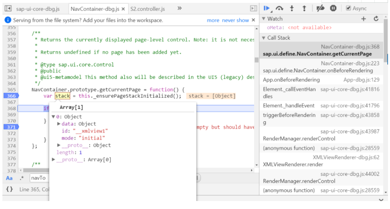Screen dimensions: 390x209
Task: Dismiss the workspace info bar
Action: (x=253, y=20)
